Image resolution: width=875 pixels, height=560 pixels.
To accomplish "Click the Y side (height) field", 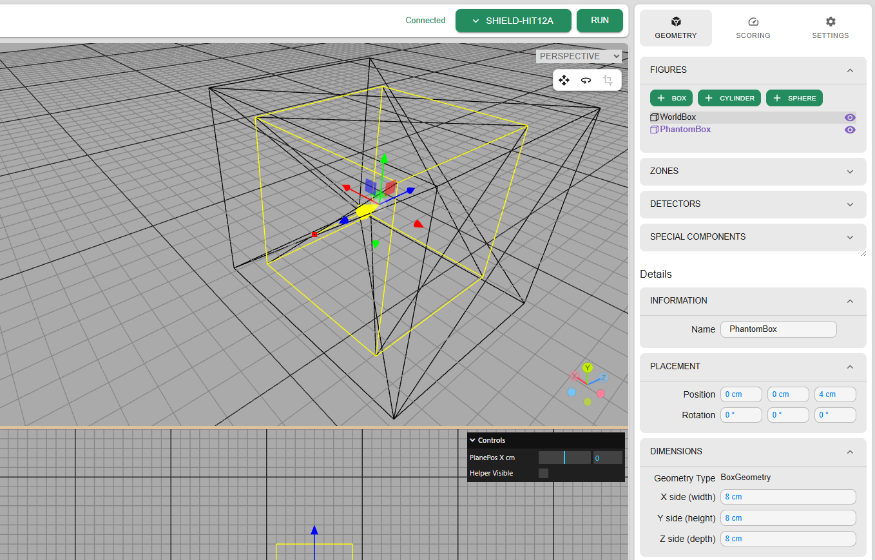I will tap(788, 517).
